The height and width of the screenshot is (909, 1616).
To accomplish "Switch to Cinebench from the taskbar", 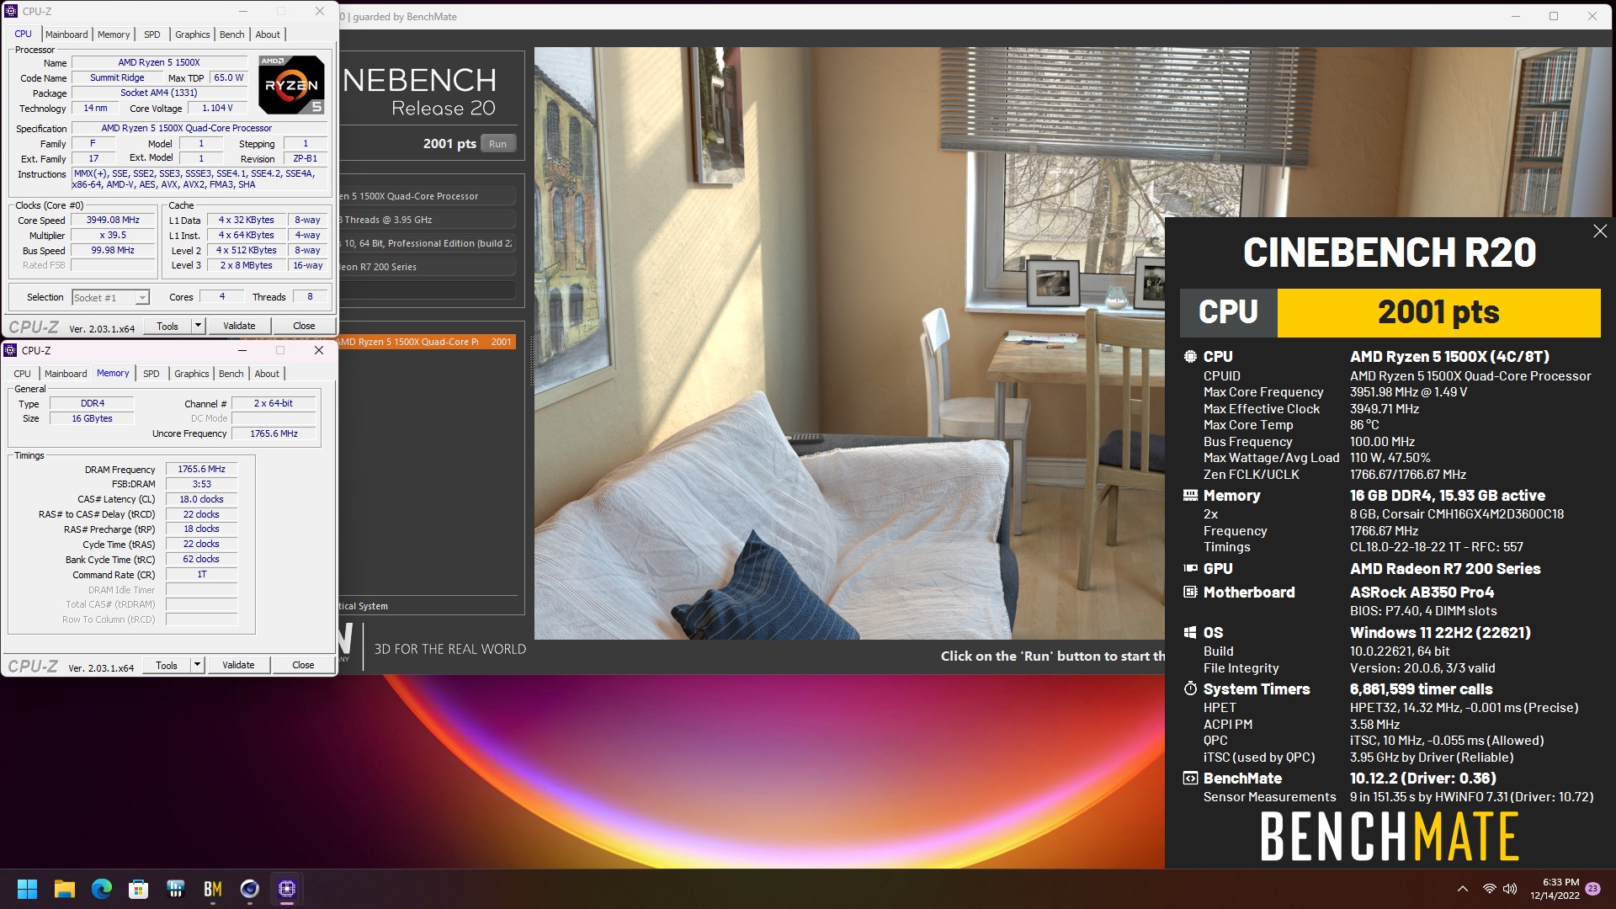I will click(249, 889).
